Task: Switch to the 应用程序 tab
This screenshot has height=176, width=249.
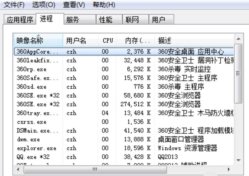Action: (x=20, y=20)
